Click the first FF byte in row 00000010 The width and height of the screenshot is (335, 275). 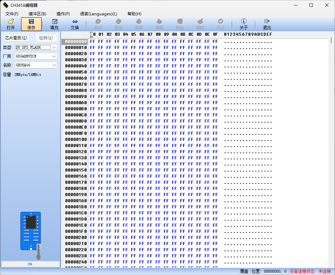point(92,48)
